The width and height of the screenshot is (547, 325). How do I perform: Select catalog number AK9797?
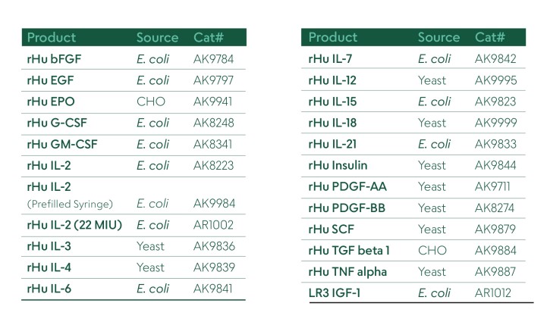click(x=213, y=80)
